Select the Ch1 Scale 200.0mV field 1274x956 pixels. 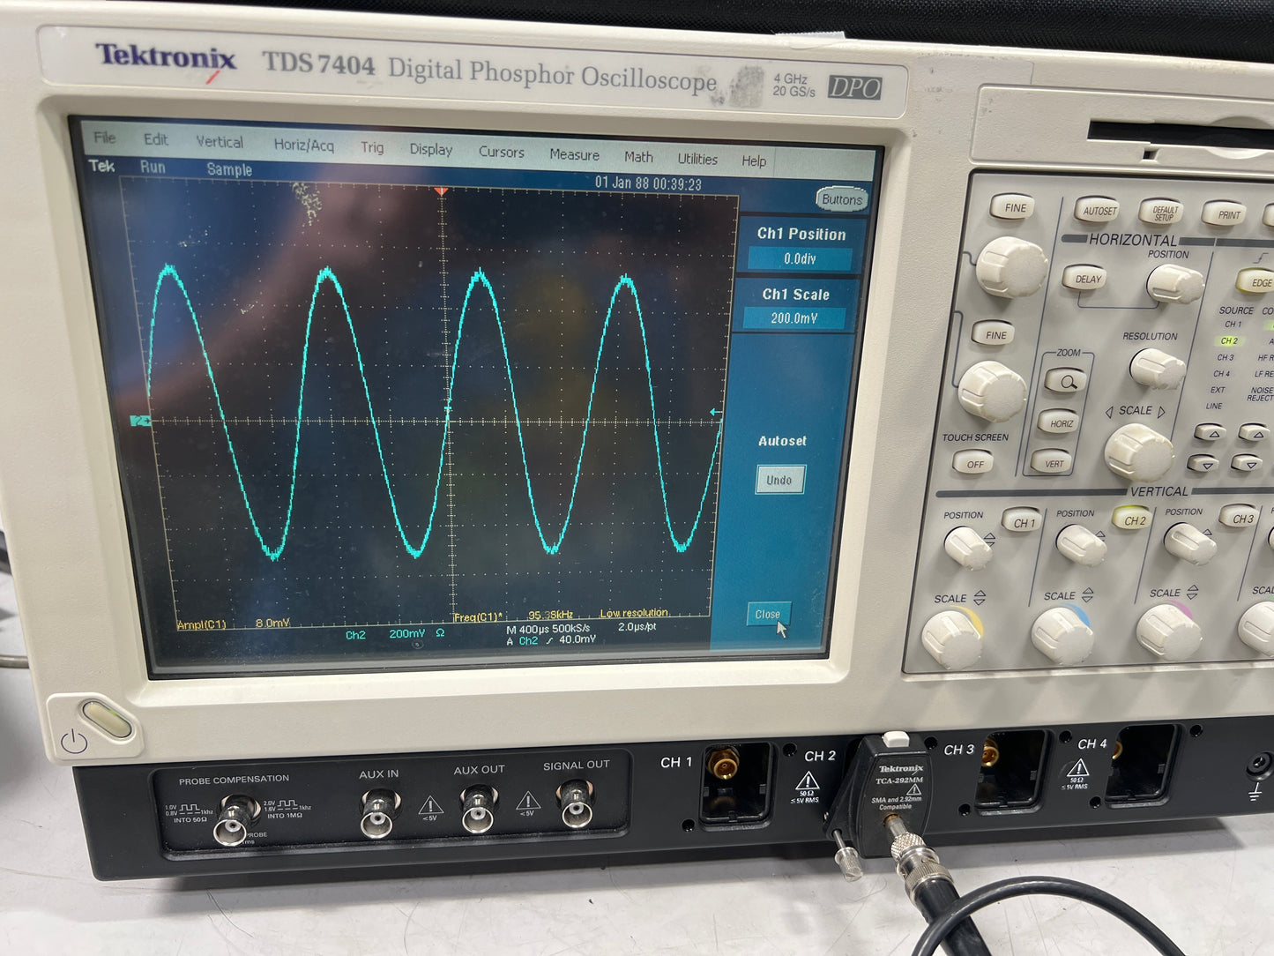tap(794, 318)
